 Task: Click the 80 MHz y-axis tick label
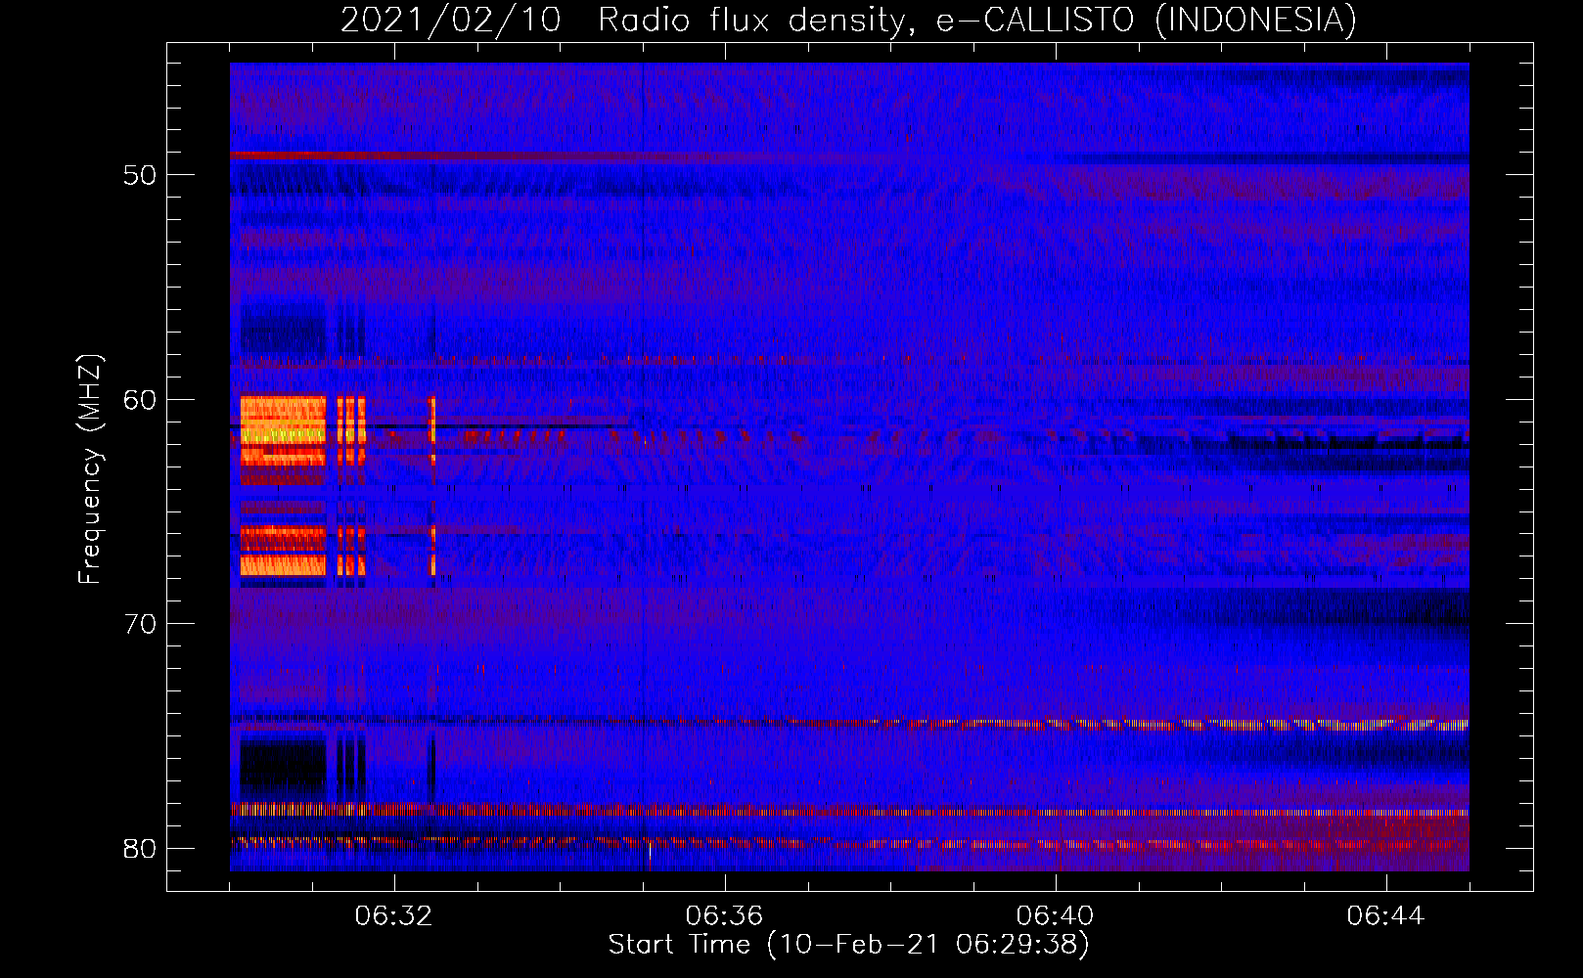(x=140, y=848)
